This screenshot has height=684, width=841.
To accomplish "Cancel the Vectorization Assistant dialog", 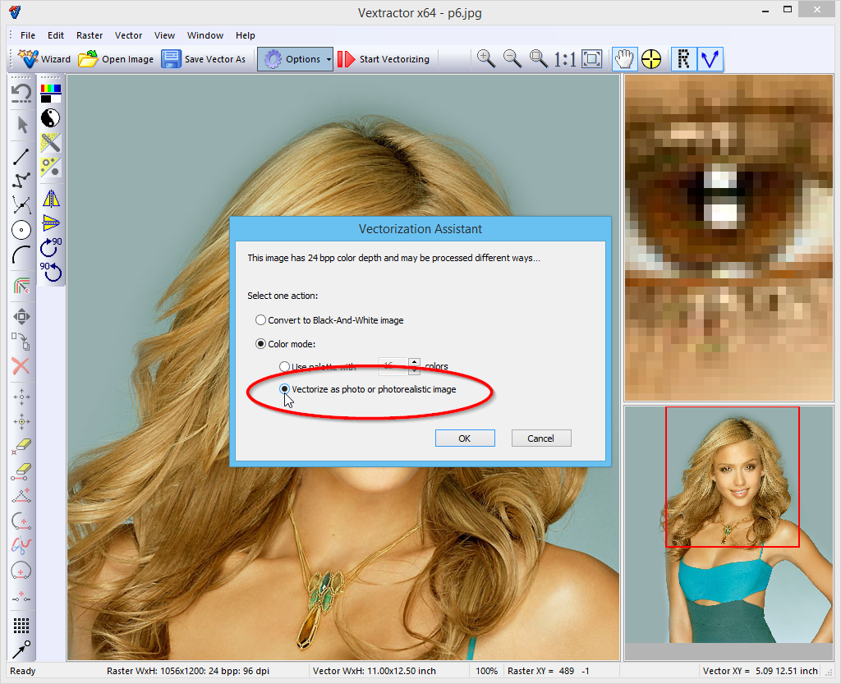I will [540, 438].
